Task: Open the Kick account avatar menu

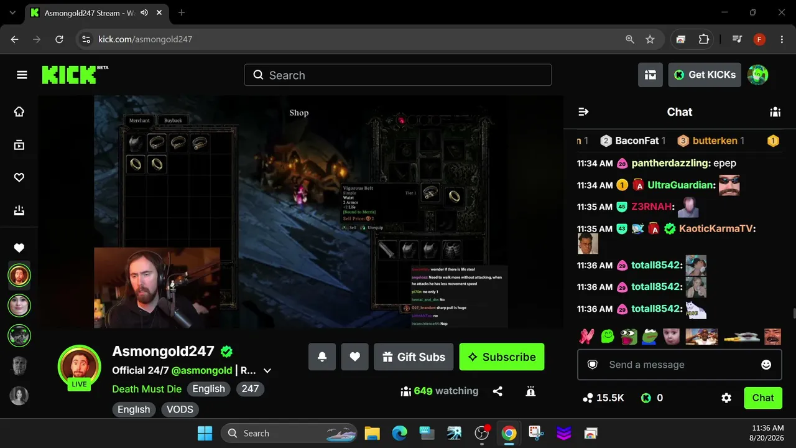Action: point(757,75)
